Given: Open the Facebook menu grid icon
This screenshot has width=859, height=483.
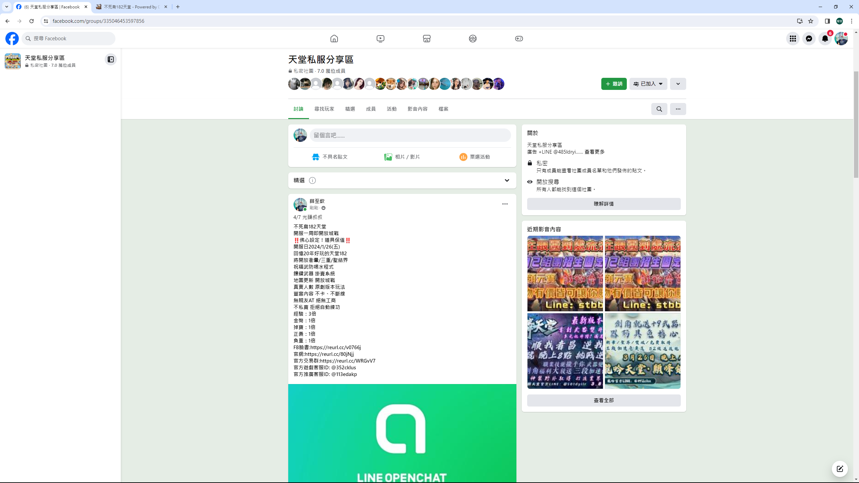Looking at the screenshot, I should 793,39.
